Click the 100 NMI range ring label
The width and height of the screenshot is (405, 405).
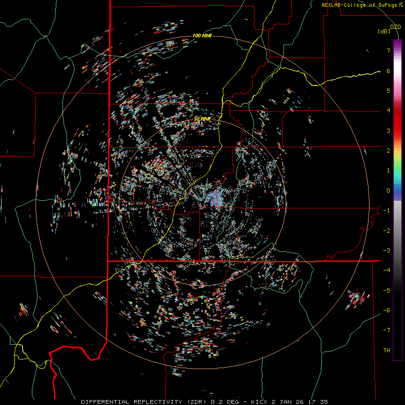point(202,36)
